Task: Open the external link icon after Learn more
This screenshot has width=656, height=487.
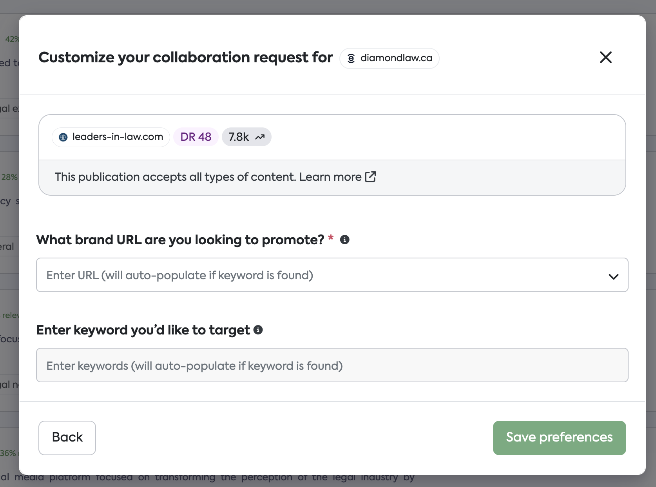Action: tap(370, 177)
